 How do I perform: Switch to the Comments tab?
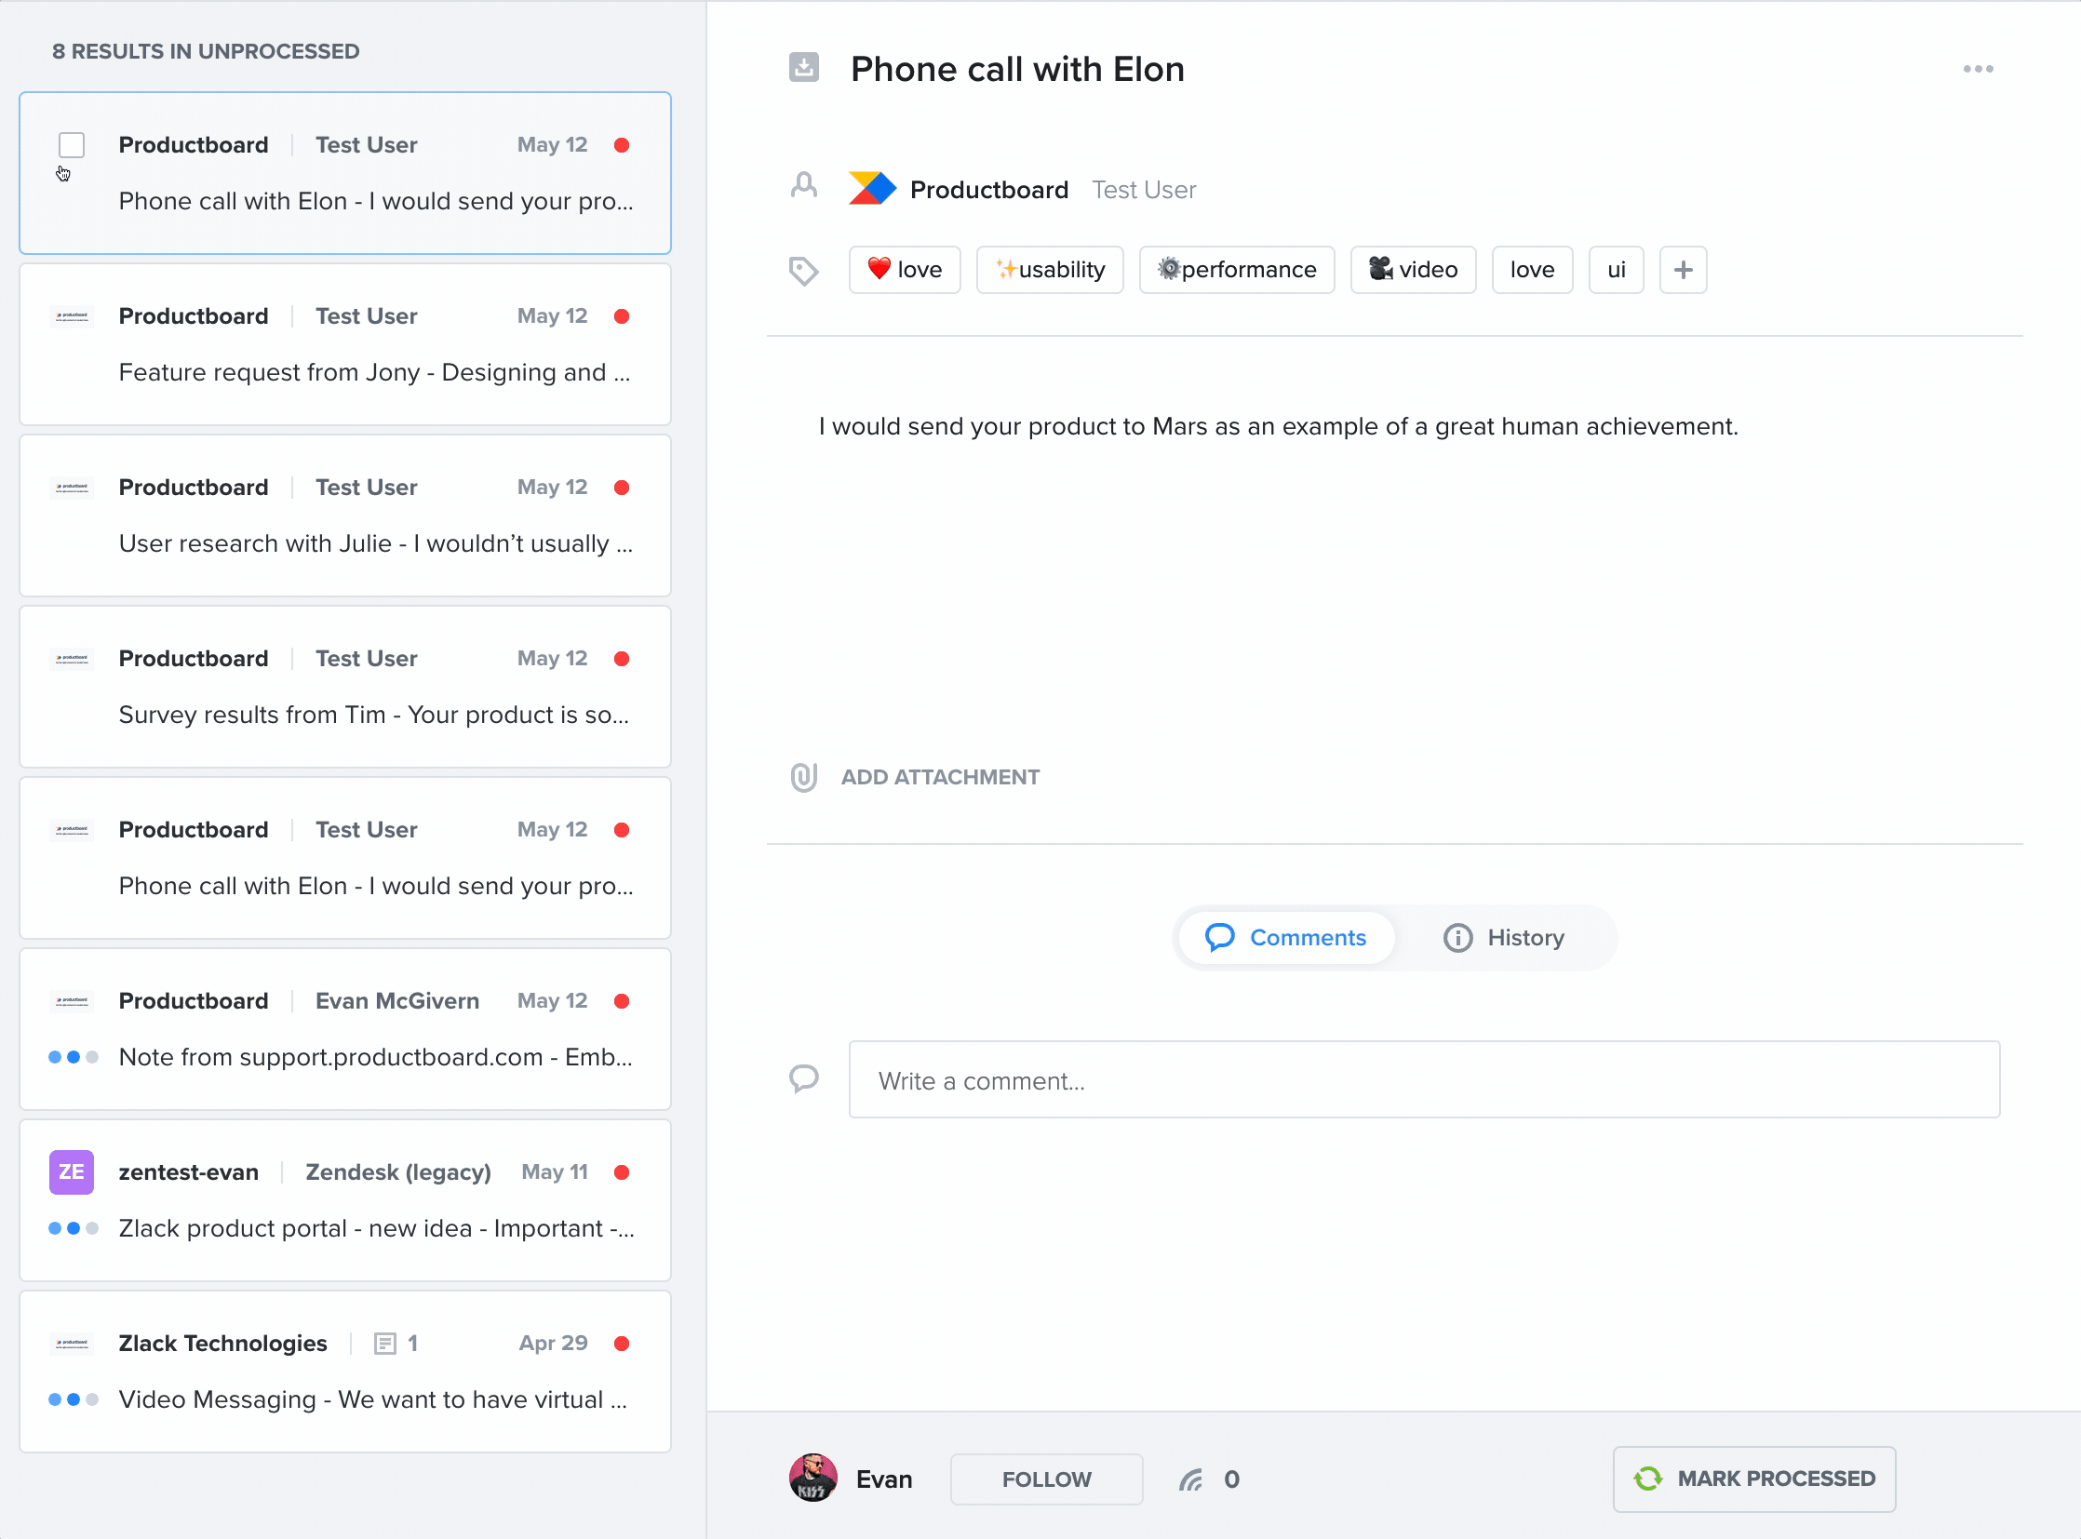pyautogui.click(x=1286, y=937)
